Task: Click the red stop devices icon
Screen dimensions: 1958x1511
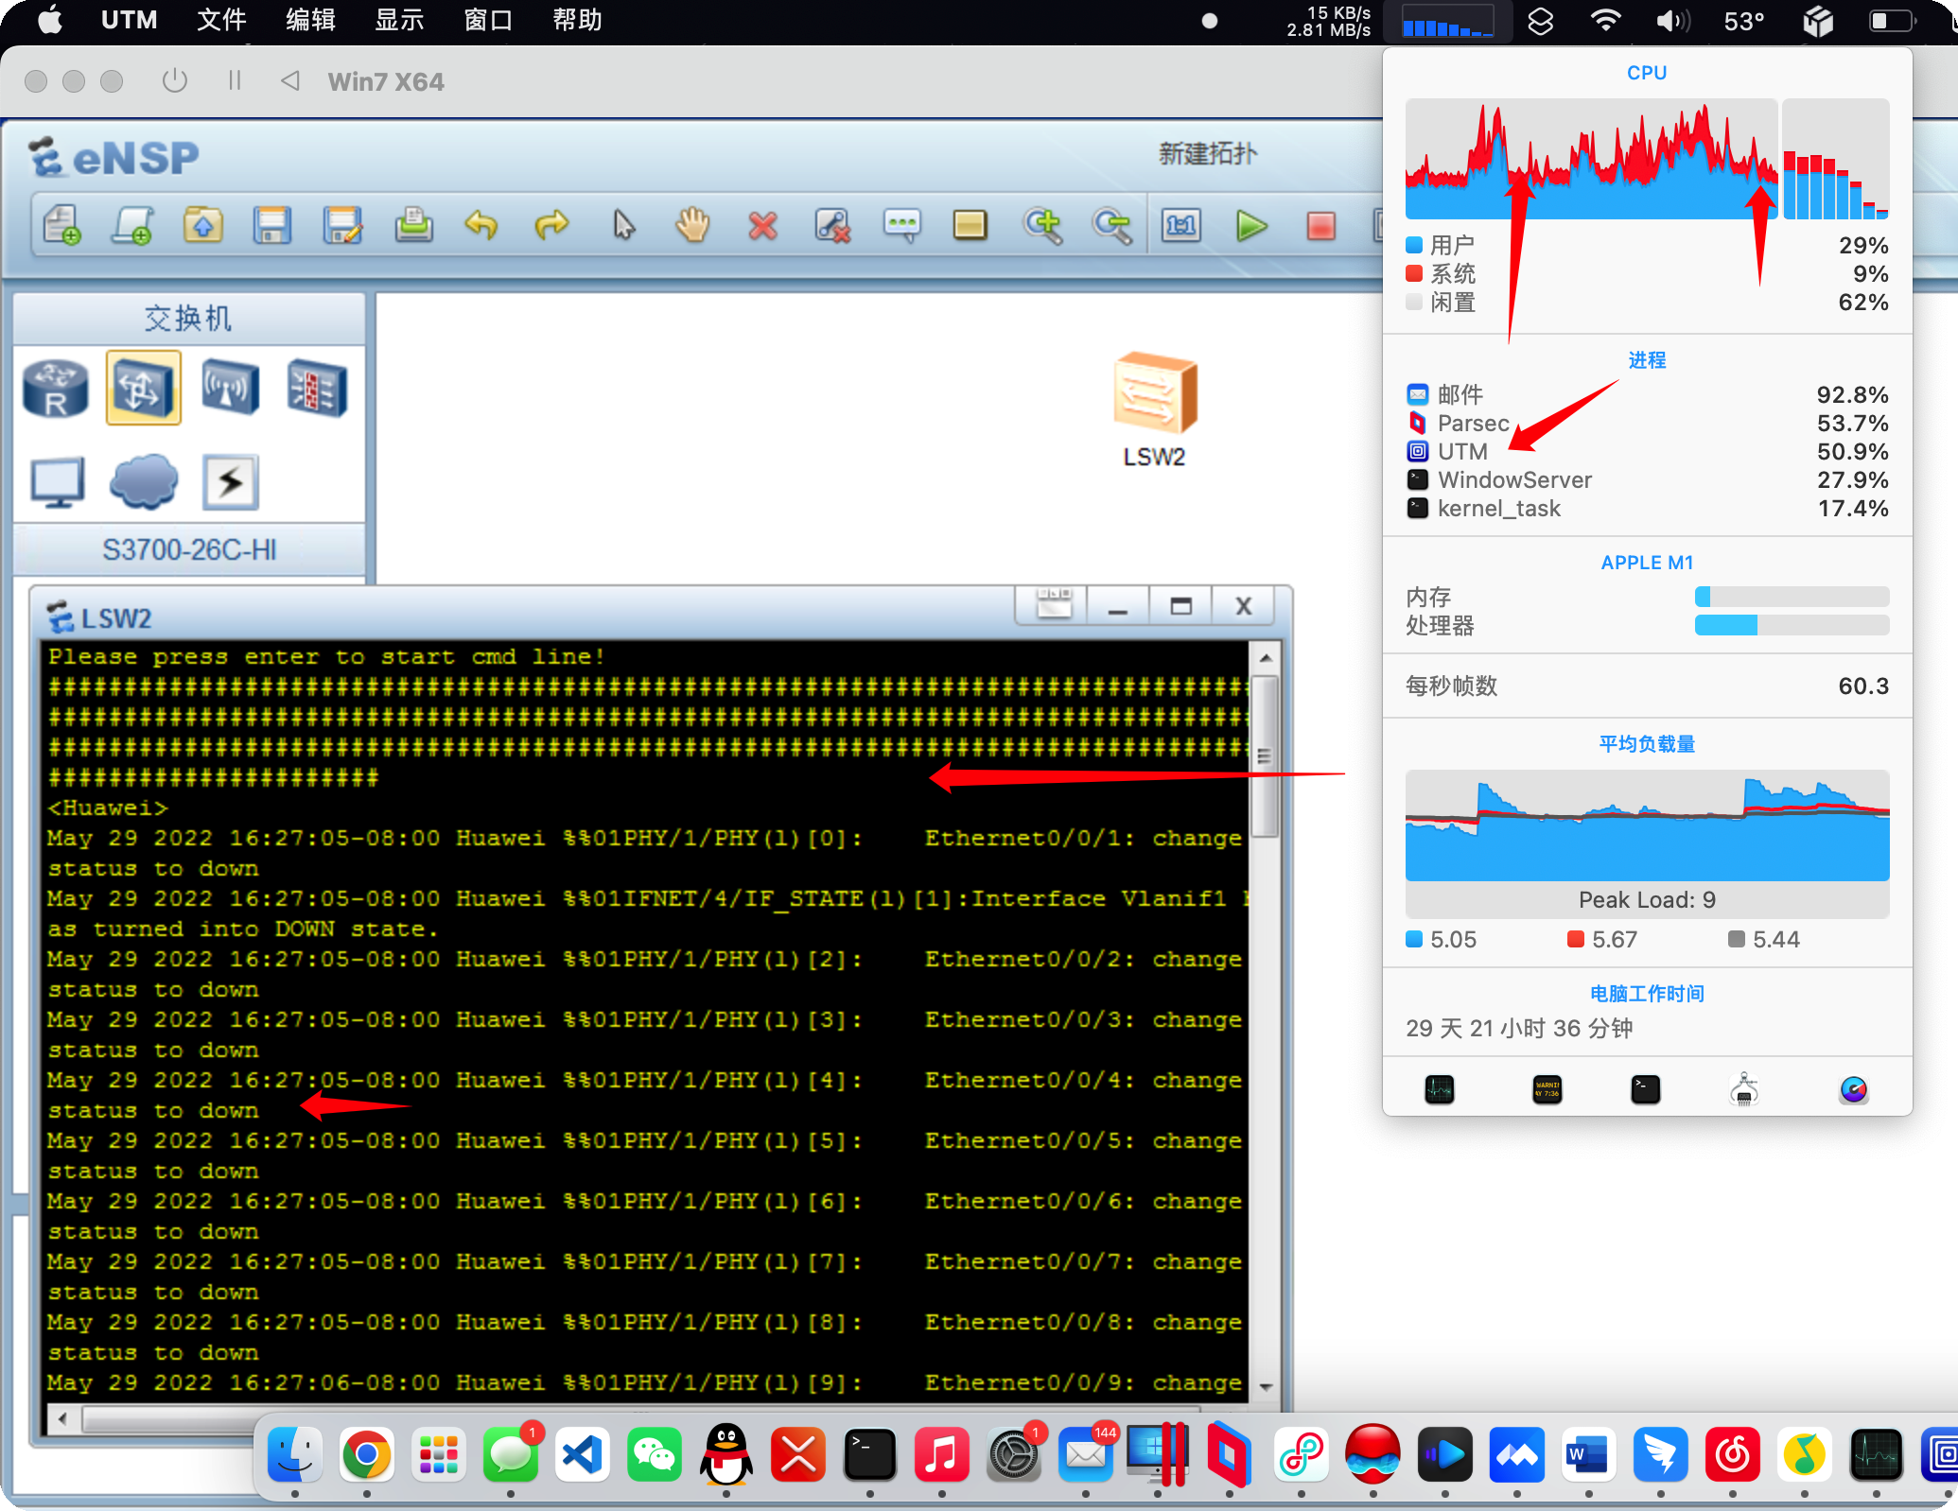Action: [x=1320, y=226]
